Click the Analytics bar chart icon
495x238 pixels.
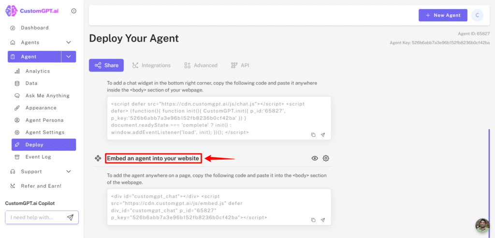pyautogui.click(x=17, y=71)
